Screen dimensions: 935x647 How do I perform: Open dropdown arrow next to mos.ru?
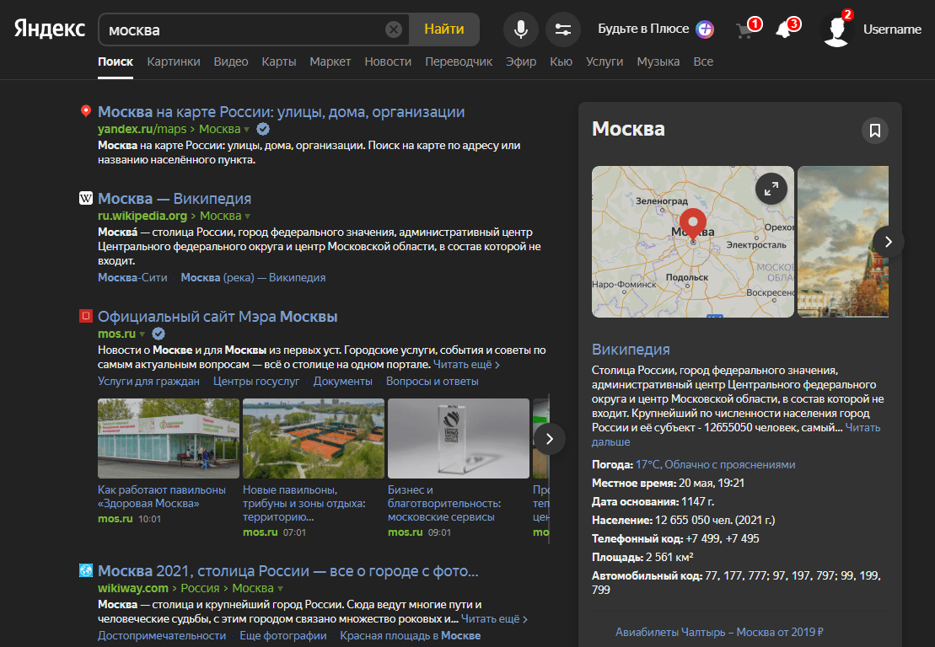click(x=142, y=334)
